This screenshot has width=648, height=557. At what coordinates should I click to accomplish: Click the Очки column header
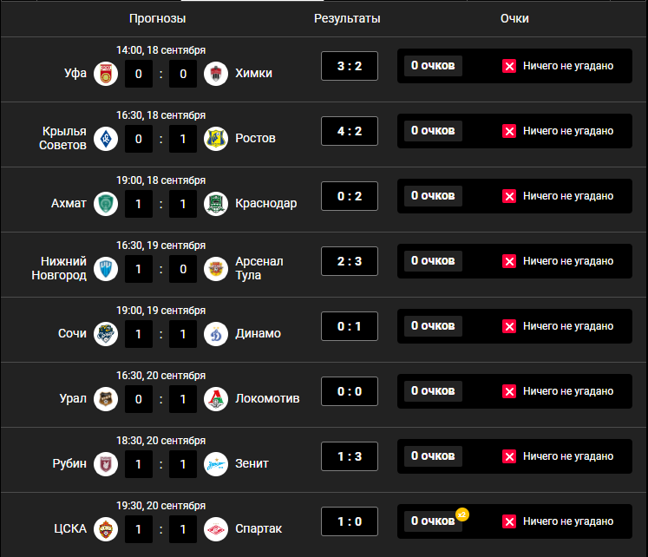pyautogui.click(x=514, y=18)
